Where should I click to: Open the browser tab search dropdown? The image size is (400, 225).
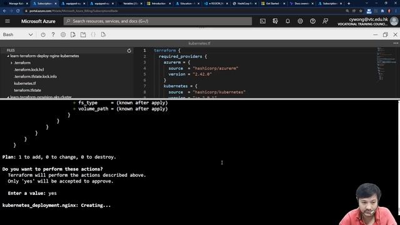point(367,3)
